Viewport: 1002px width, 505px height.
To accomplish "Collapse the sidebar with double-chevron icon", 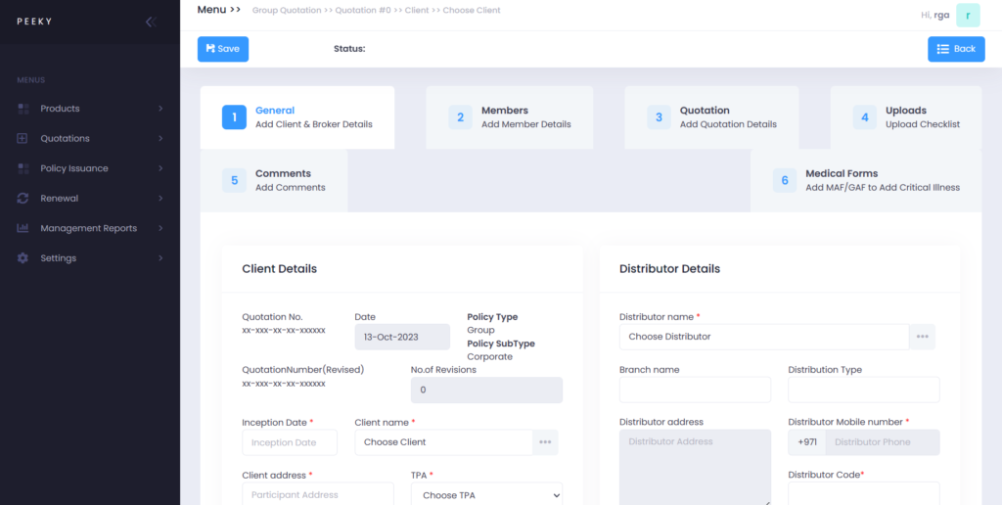I will [x=150, y=22].
